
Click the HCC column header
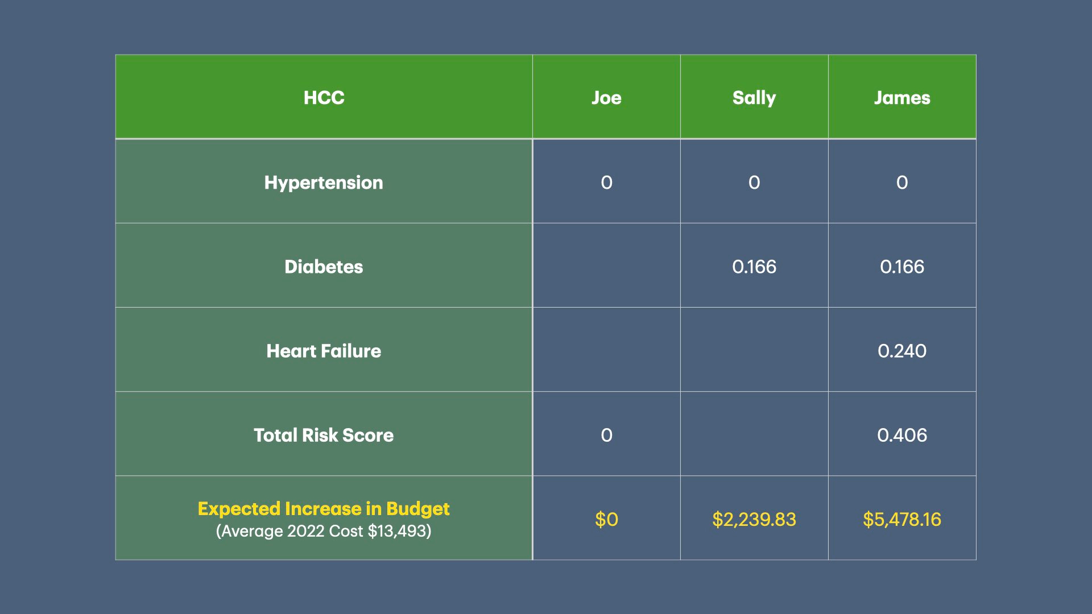point(324,97)
